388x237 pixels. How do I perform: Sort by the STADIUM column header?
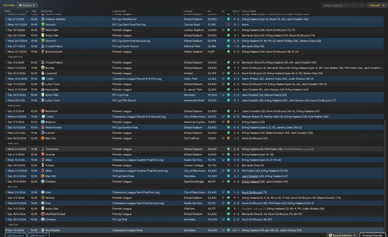coord(188,11)
